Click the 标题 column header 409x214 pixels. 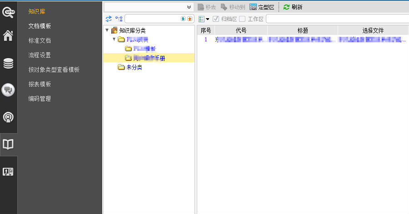click(303, 30)
